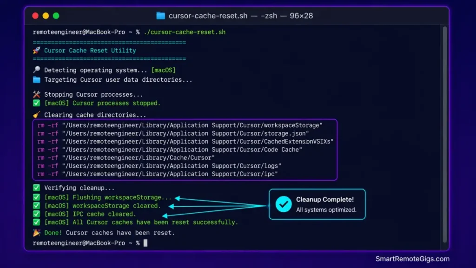Screen dimensions: 476x268
Task: Click the tools emoji beside Stopping Cursor
Action: tap(36, 94)
